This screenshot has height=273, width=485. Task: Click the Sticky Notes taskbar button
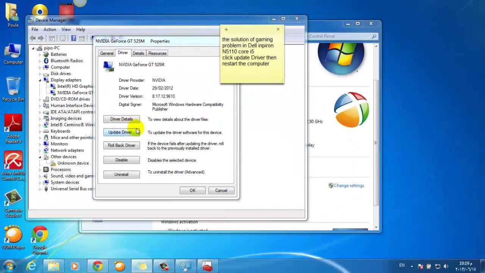(142, 266)
